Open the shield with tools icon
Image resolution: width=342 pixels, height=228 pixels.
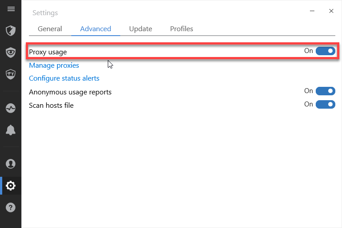click(11, 74)
